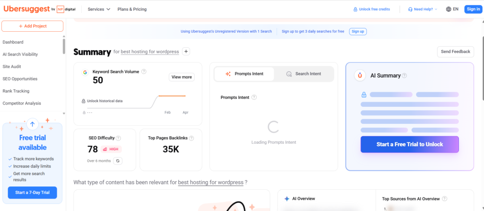The width and height of the screenshot is (484, 211).
Task: Click the sidebar scrollbar thumb
Action: [x=64, y=46]
